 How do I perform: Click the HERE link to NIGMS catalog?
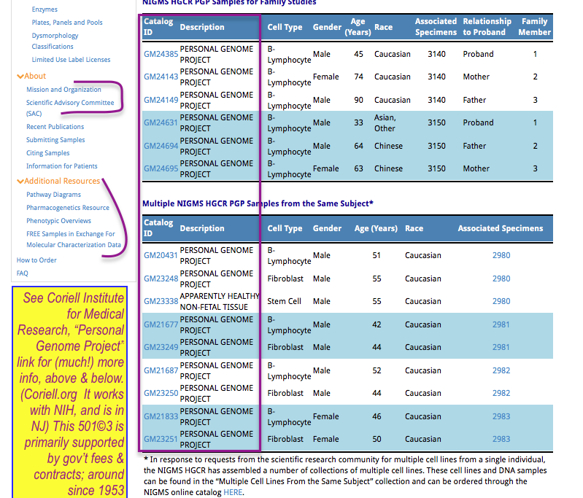(233, 492)
